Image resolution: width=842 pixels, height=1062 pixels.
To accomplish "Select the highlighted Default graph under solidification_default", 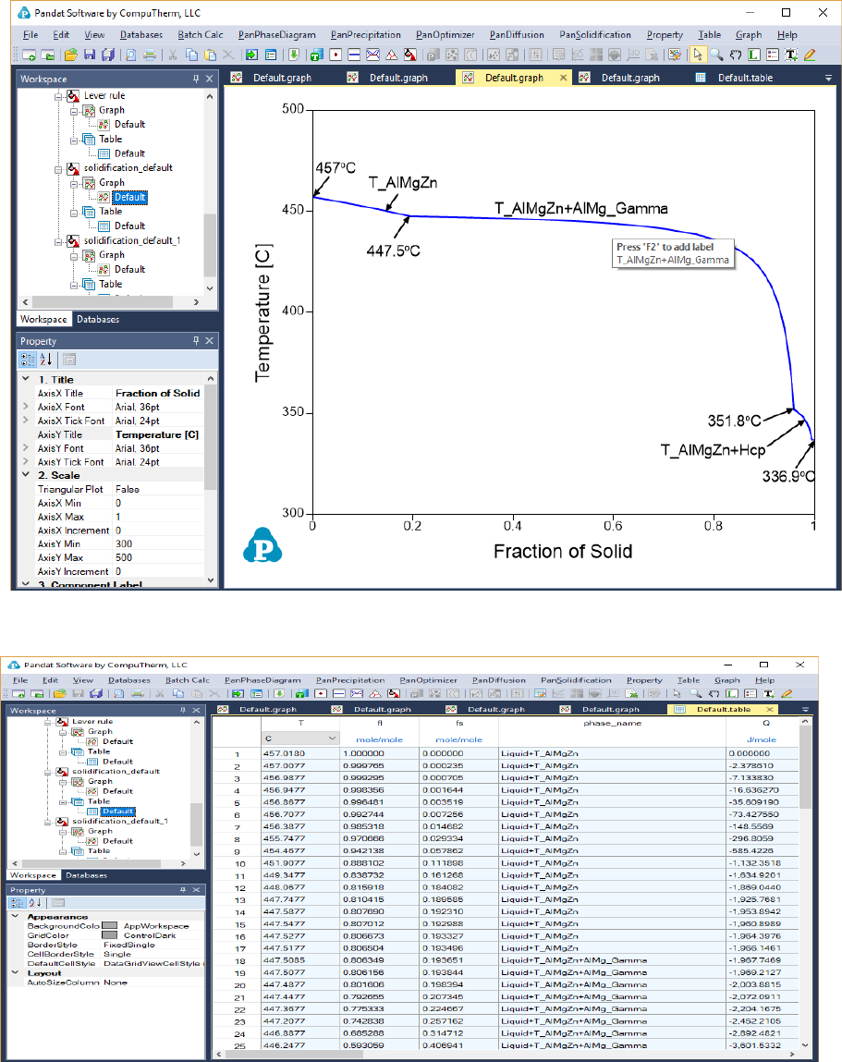I will point(130,197).
